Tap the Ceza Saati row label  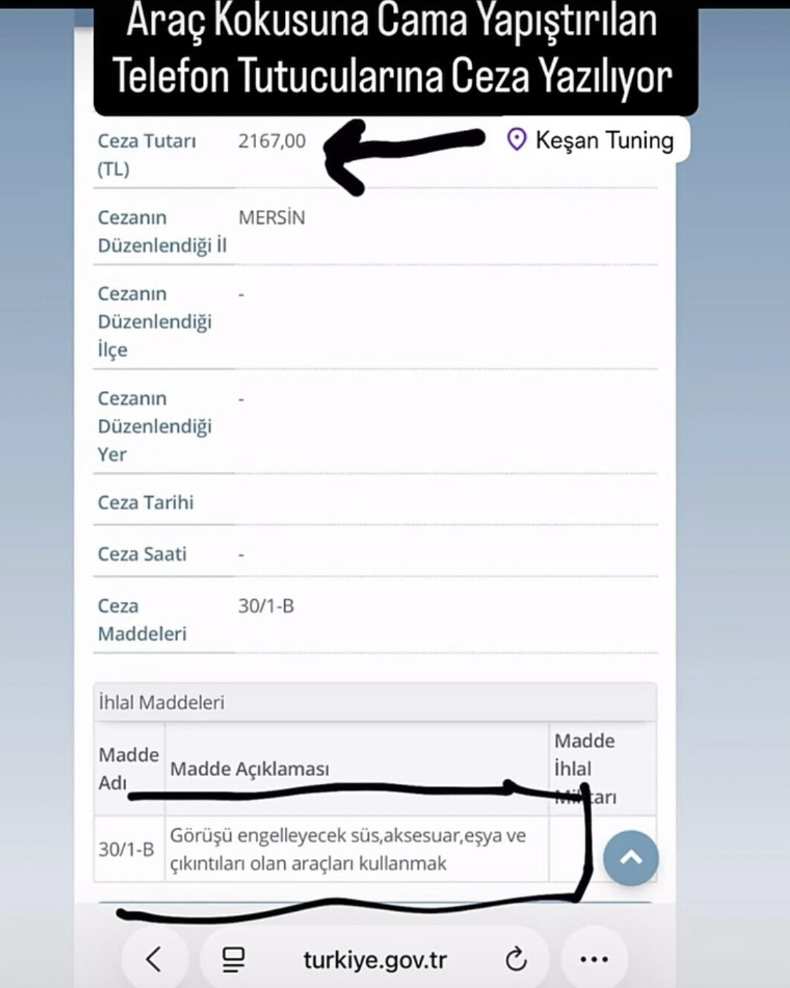pos(142,554)
